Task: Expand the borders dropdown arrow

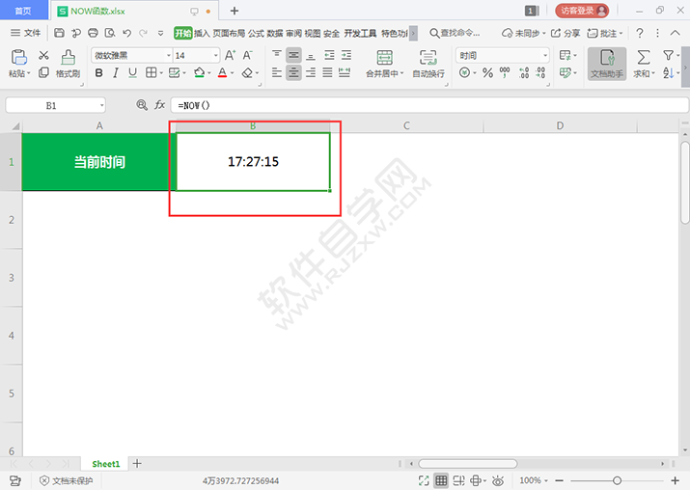Action: 161,73
